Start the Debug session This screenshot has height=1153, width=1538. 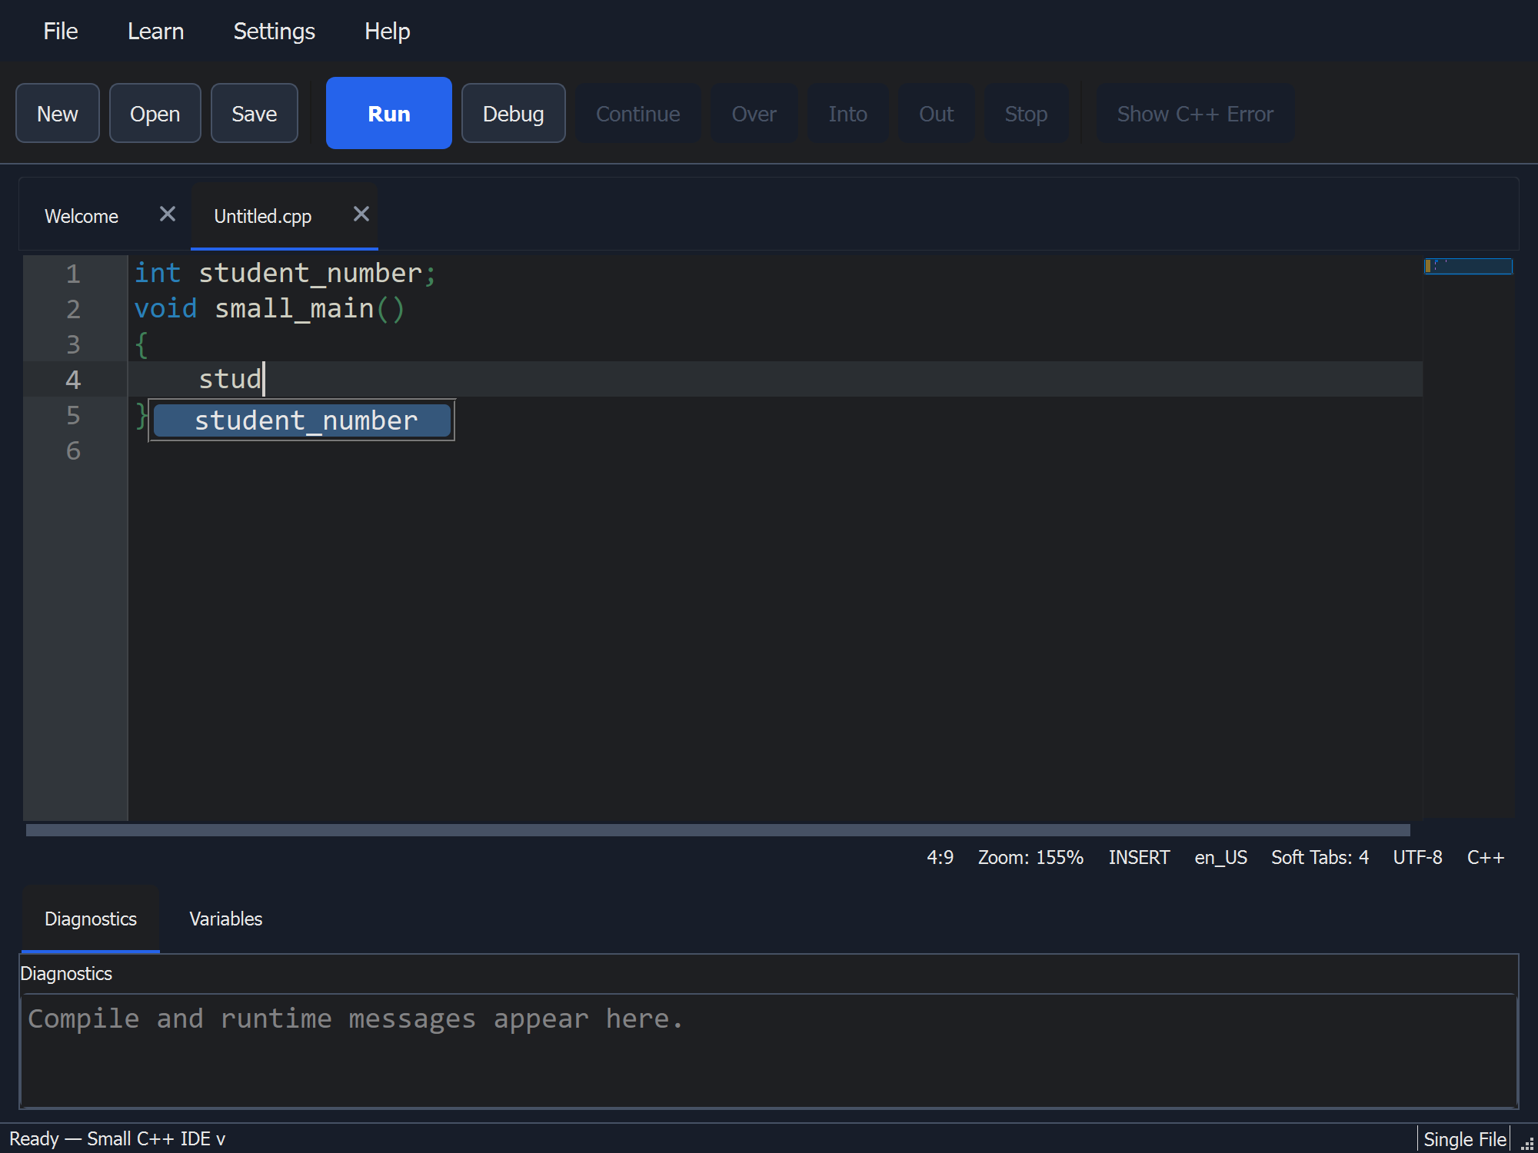(513, 113)
